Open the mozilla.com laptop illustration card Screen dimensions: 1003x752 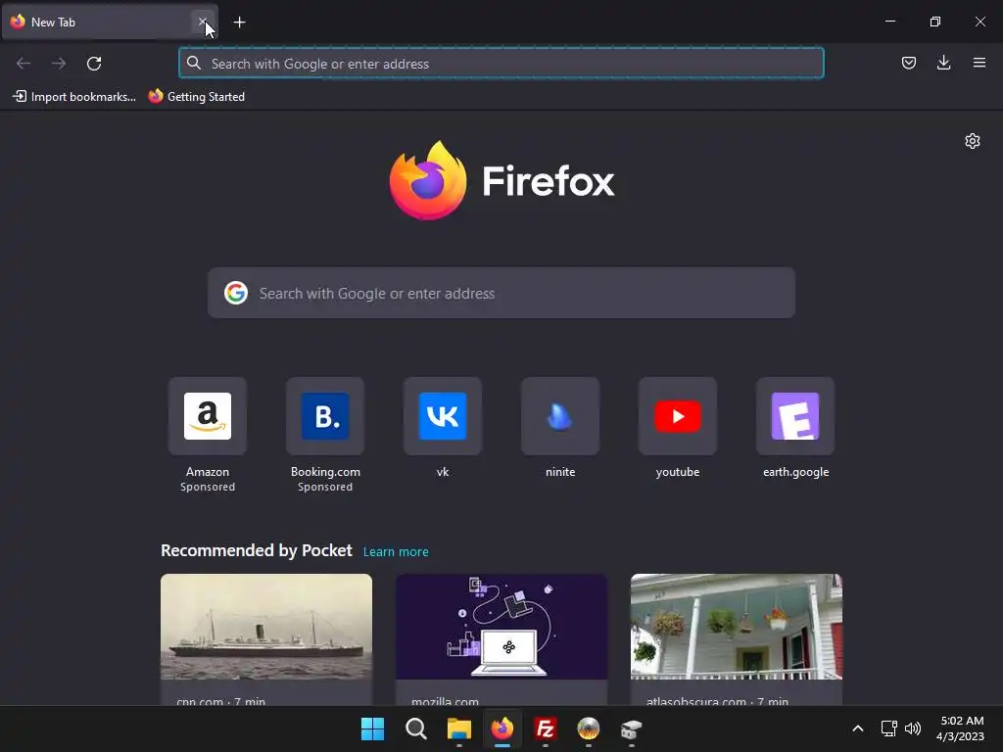point(501,639)
